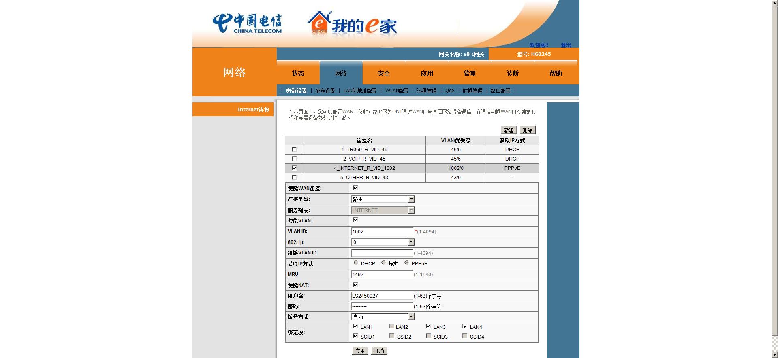Image resolution: width=778 pixels, height=358 pixels.
Task: Toggle the SSID3 binding checkbox
Action: tap(428, 336)
